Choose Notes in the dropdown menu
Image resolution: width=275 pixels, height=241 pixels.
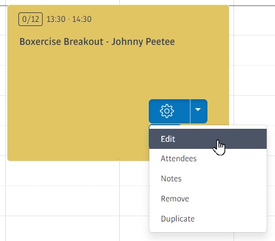208,178
